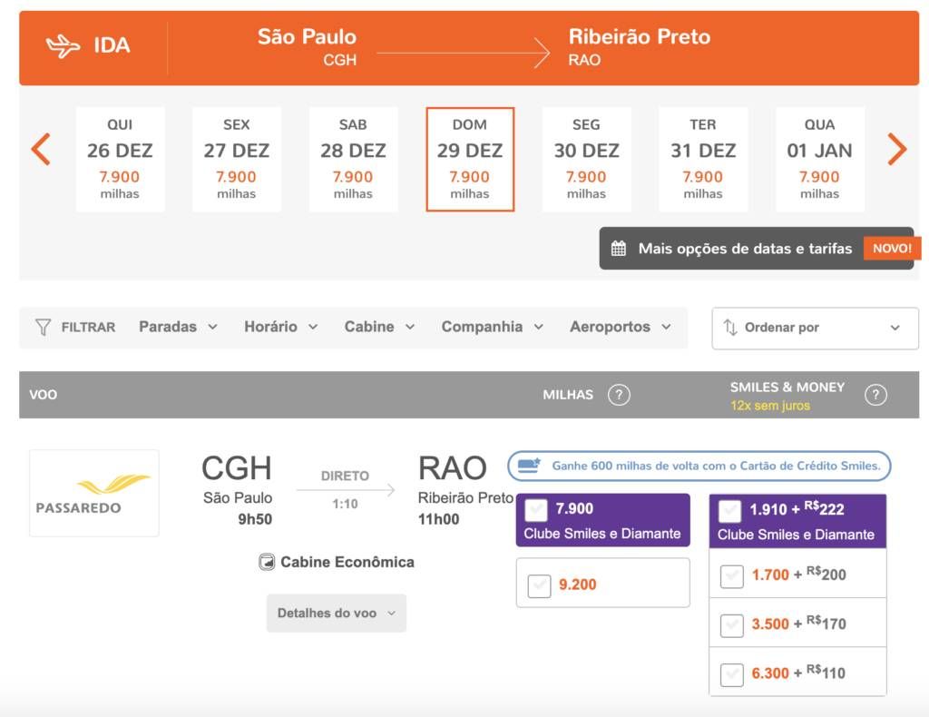Select the DOM 29 DEZ date tab
The height and width of the screenshot is (717, 929).
(470, 159)
